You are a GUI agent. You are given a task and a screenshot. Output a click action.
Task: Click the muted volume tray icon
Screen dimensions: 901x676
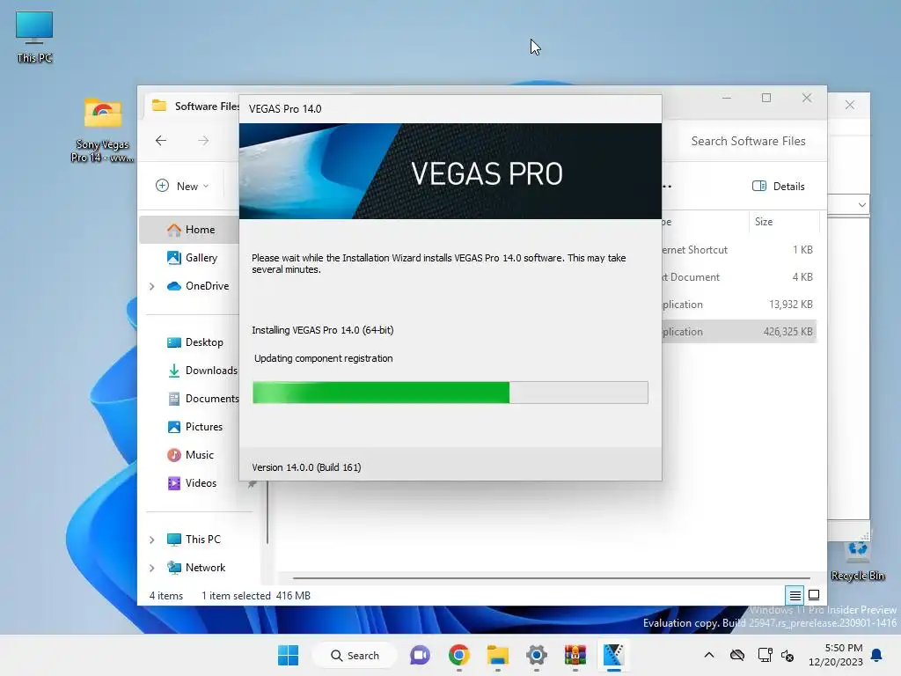coord(787,655)
